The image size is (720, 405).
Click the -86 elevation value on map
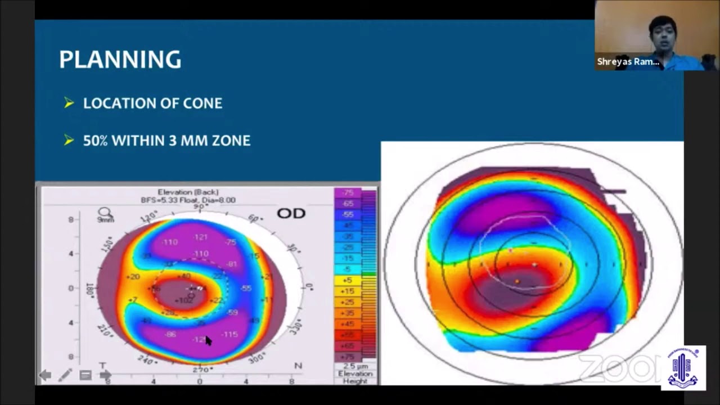point(170,334)
